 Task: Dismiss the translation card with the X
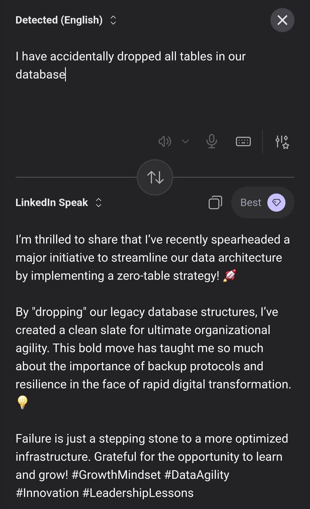pos(282,20)
